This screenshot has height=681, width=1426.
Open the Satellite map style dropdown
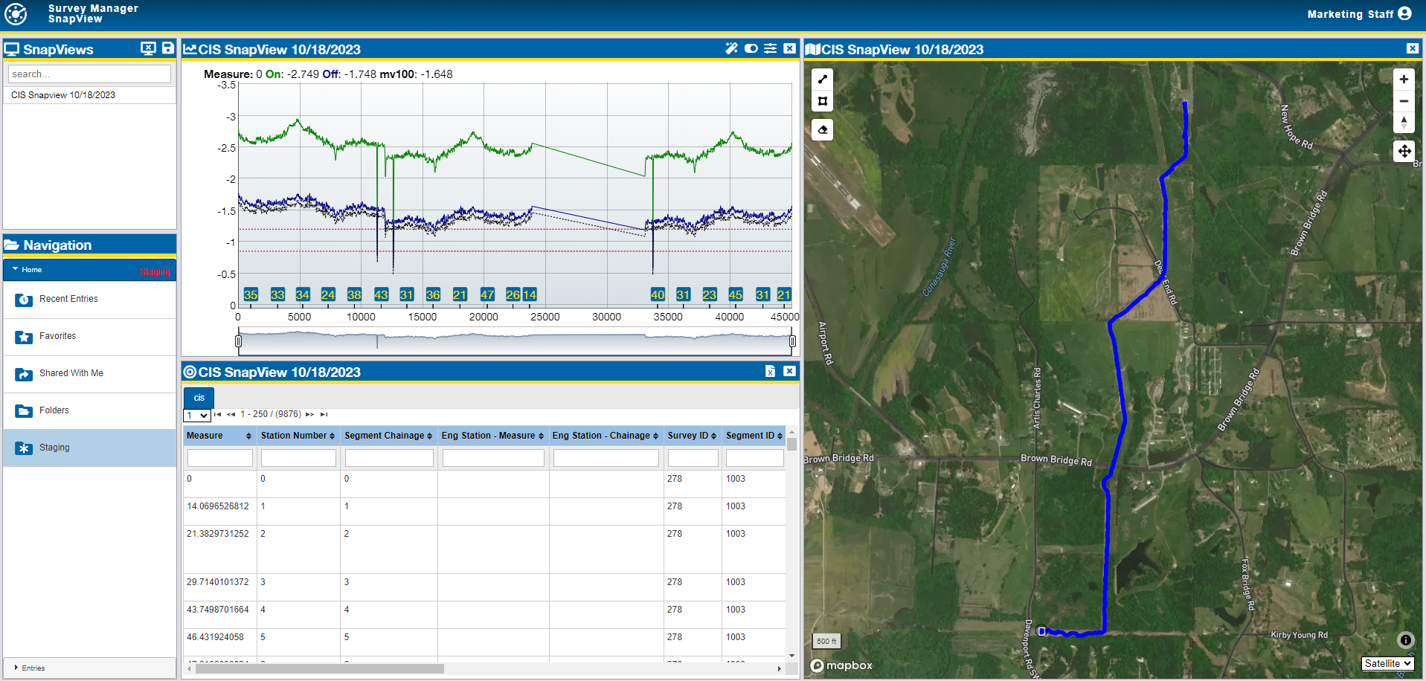[1387, 663]
